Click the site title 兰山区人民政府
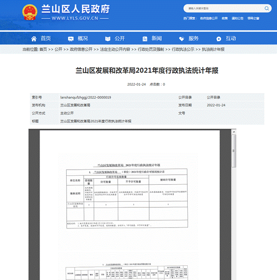The width and height of the screenshot is (277, 280). point(76,9)
